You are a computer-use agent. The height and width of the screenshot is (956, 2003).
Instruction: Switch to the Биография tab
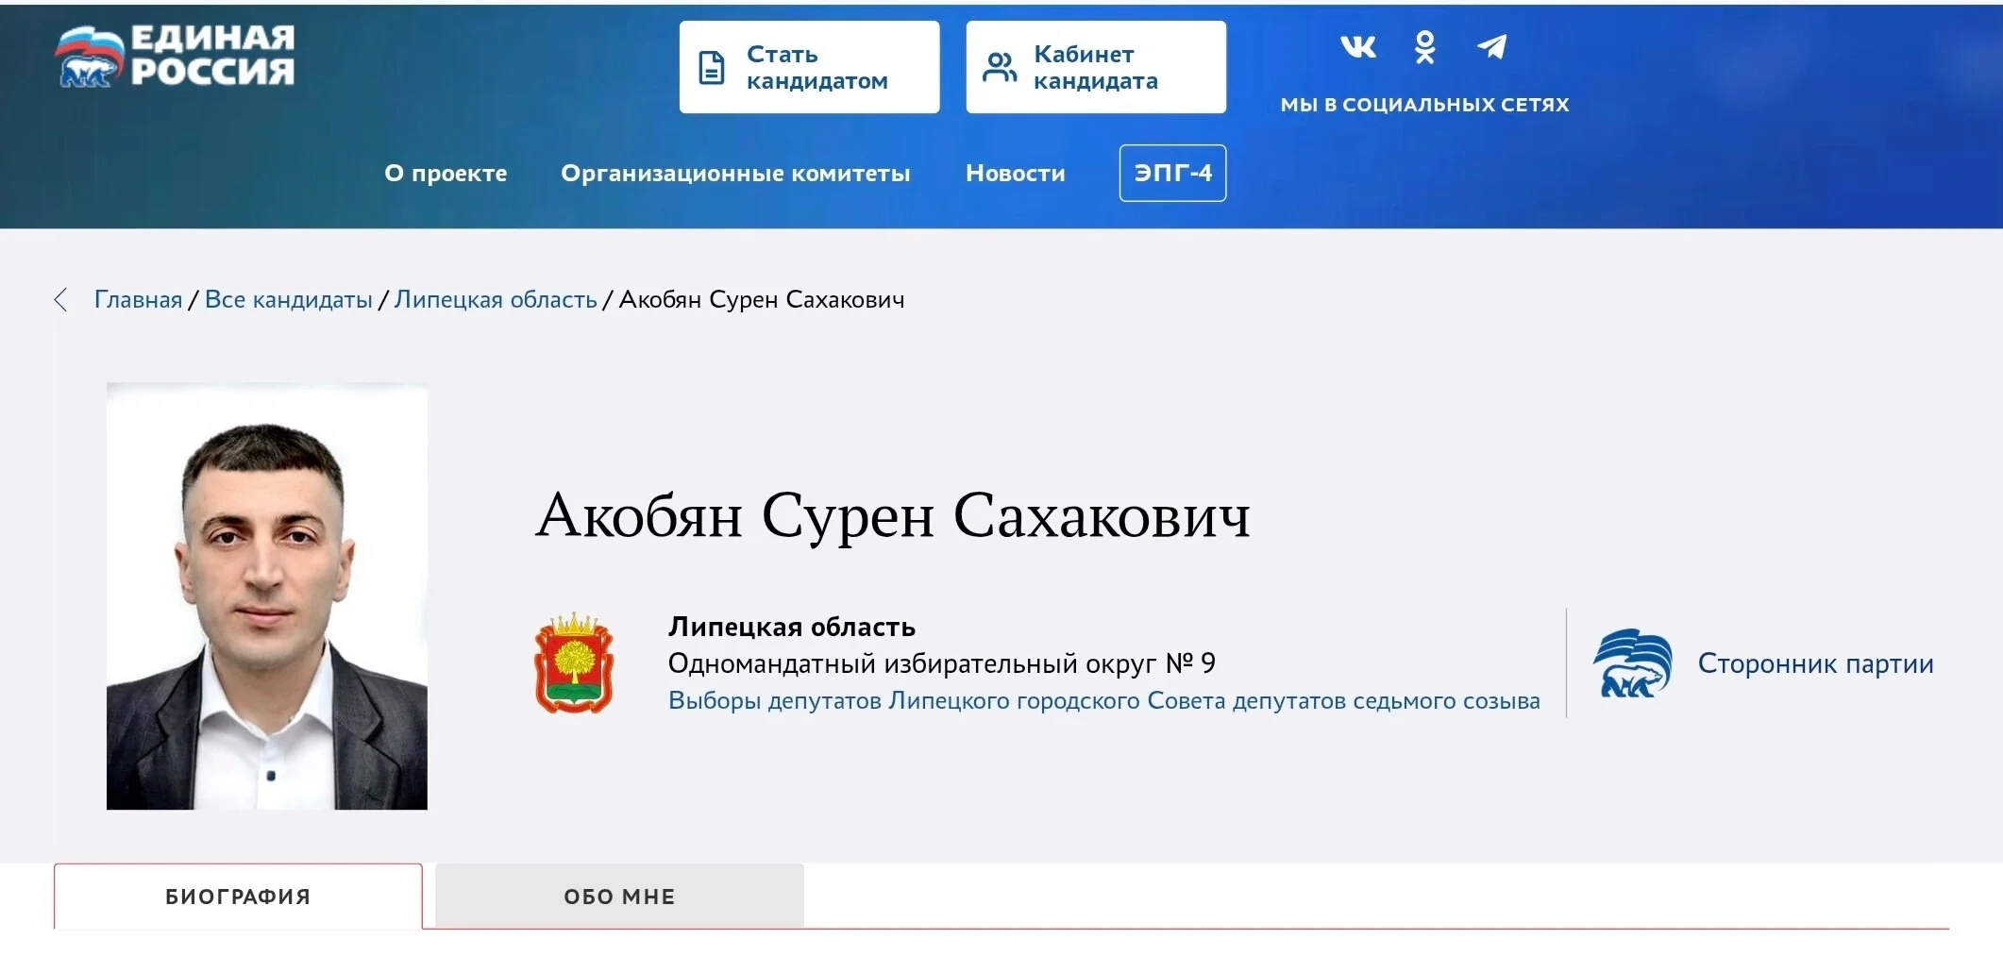tap(238, 897)
